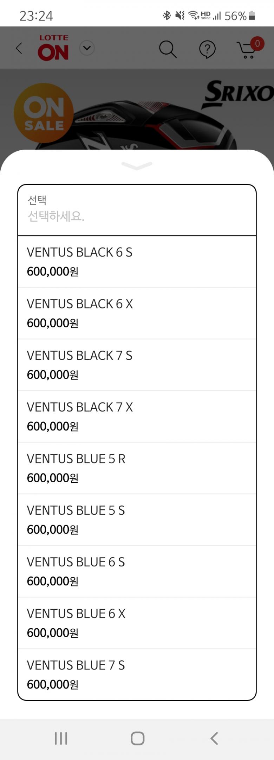
Task: Open the LOTTE ON home logo
Action: [53, 48]
